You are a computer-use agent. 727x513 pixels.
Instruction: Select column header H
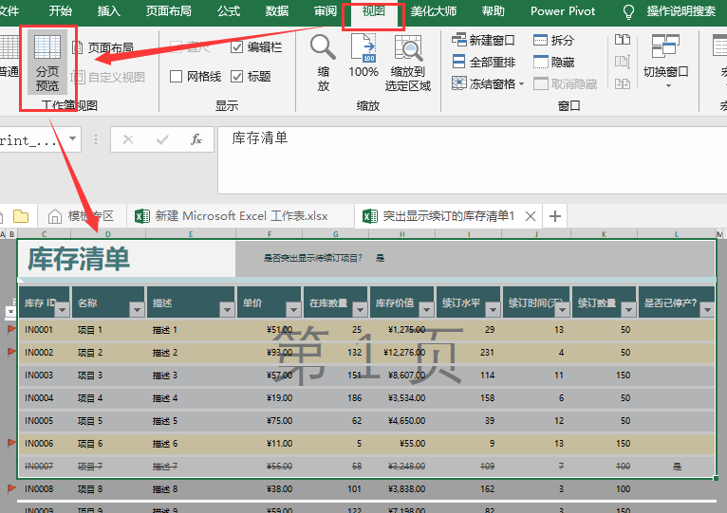[401, 234]
